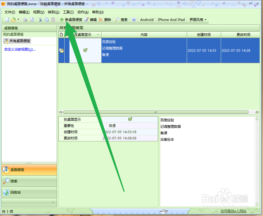Click the note icon in the selected row
The height and width of the screenshot is (216, 263).
coord(61,50)
